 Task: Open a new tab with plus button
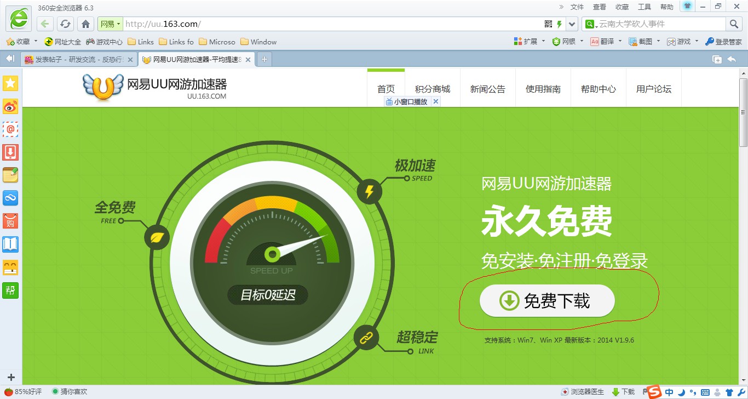(264, 59)
